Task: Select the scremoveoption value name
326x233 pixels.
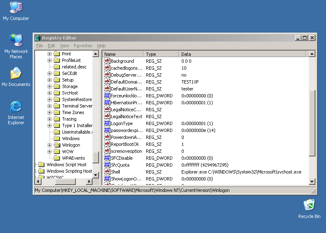Action: click(126, 151)
